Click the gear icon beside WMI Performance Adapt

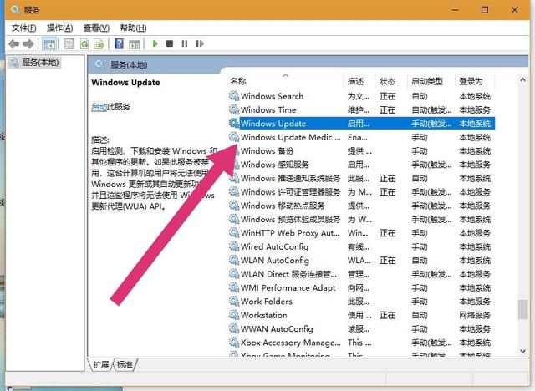(234, 287)
